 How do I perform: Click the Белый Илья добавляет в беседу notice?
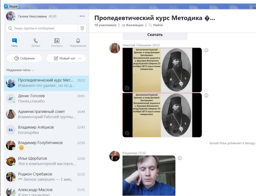click(x=233, y=143)
